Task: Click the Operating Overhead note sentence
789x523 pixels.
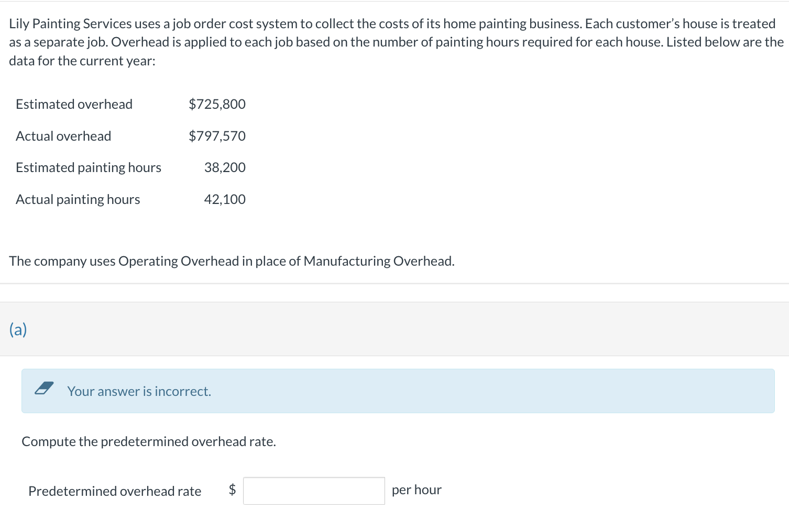Action: (x=232, y=261)
